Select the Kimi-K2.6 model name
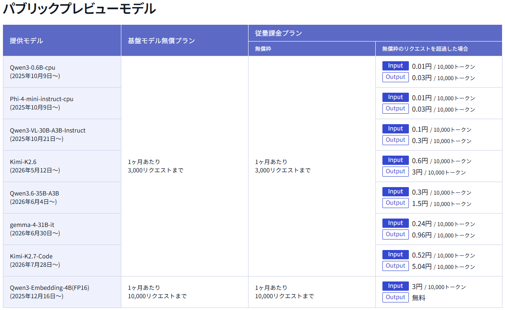Image resolution: width=505 pixels, height=310 pixels. (23, 162)
